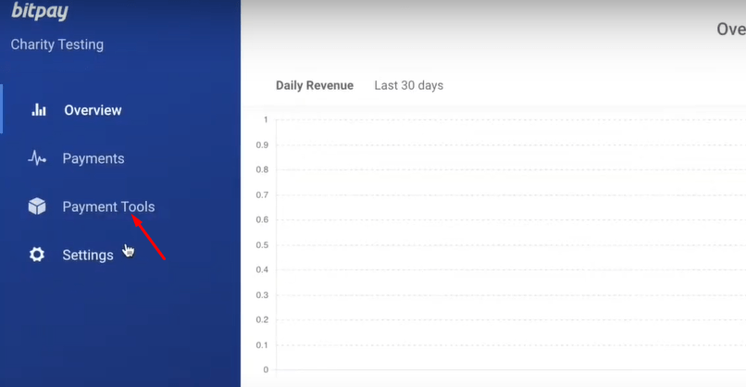Screen dimensions: 746x387
Task: Click the 0.5 value on chart axis
Action: click(262, 244)
